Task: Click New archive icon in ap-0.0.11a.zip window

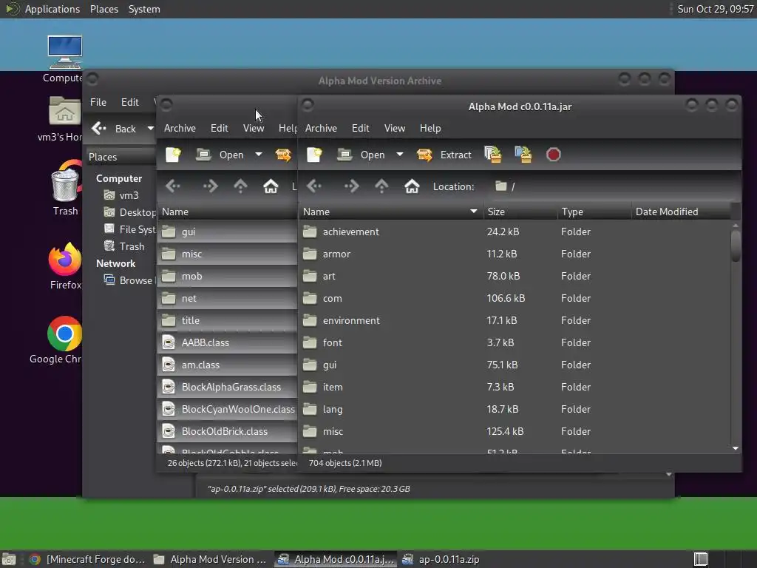Action: [173, 155]
